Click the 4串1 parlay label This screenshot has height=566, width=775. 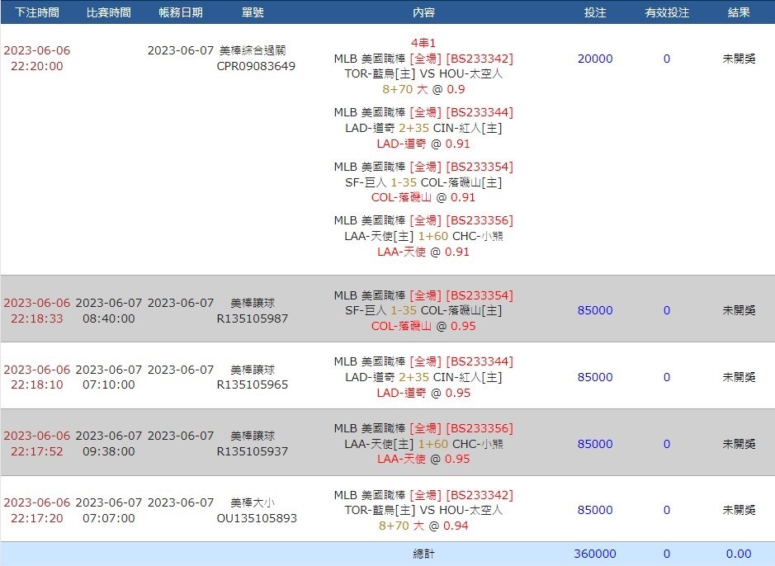pos(423,44)
